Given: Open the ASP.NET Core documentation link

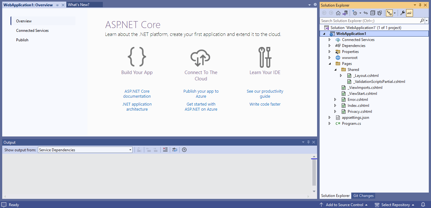Looking at the screenshot, I should pyautogui.click(x=137, y=94).
